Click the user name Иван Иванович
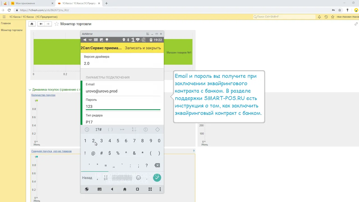This screenshot has height=202, width=359. [x=348, y=17]
